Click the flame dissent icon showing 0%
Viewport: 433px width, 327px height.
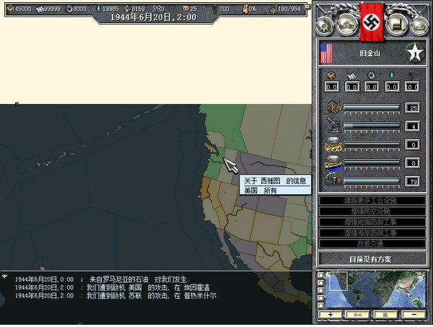tap(245, 9)
